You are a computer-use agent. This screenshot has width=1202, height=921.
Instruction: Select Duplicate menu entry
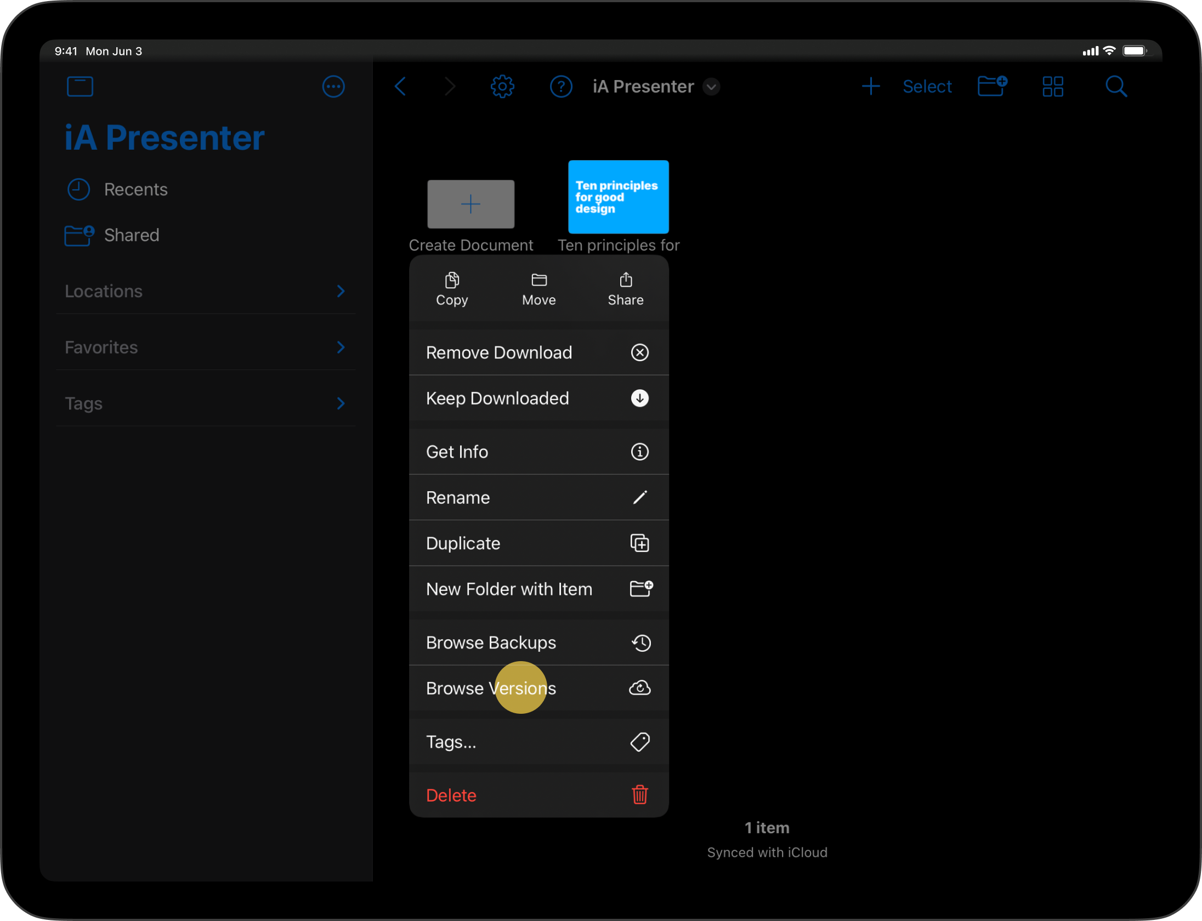(539, 543)
